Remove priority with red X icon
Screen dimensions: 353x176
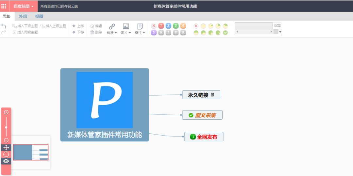(154, 26)
